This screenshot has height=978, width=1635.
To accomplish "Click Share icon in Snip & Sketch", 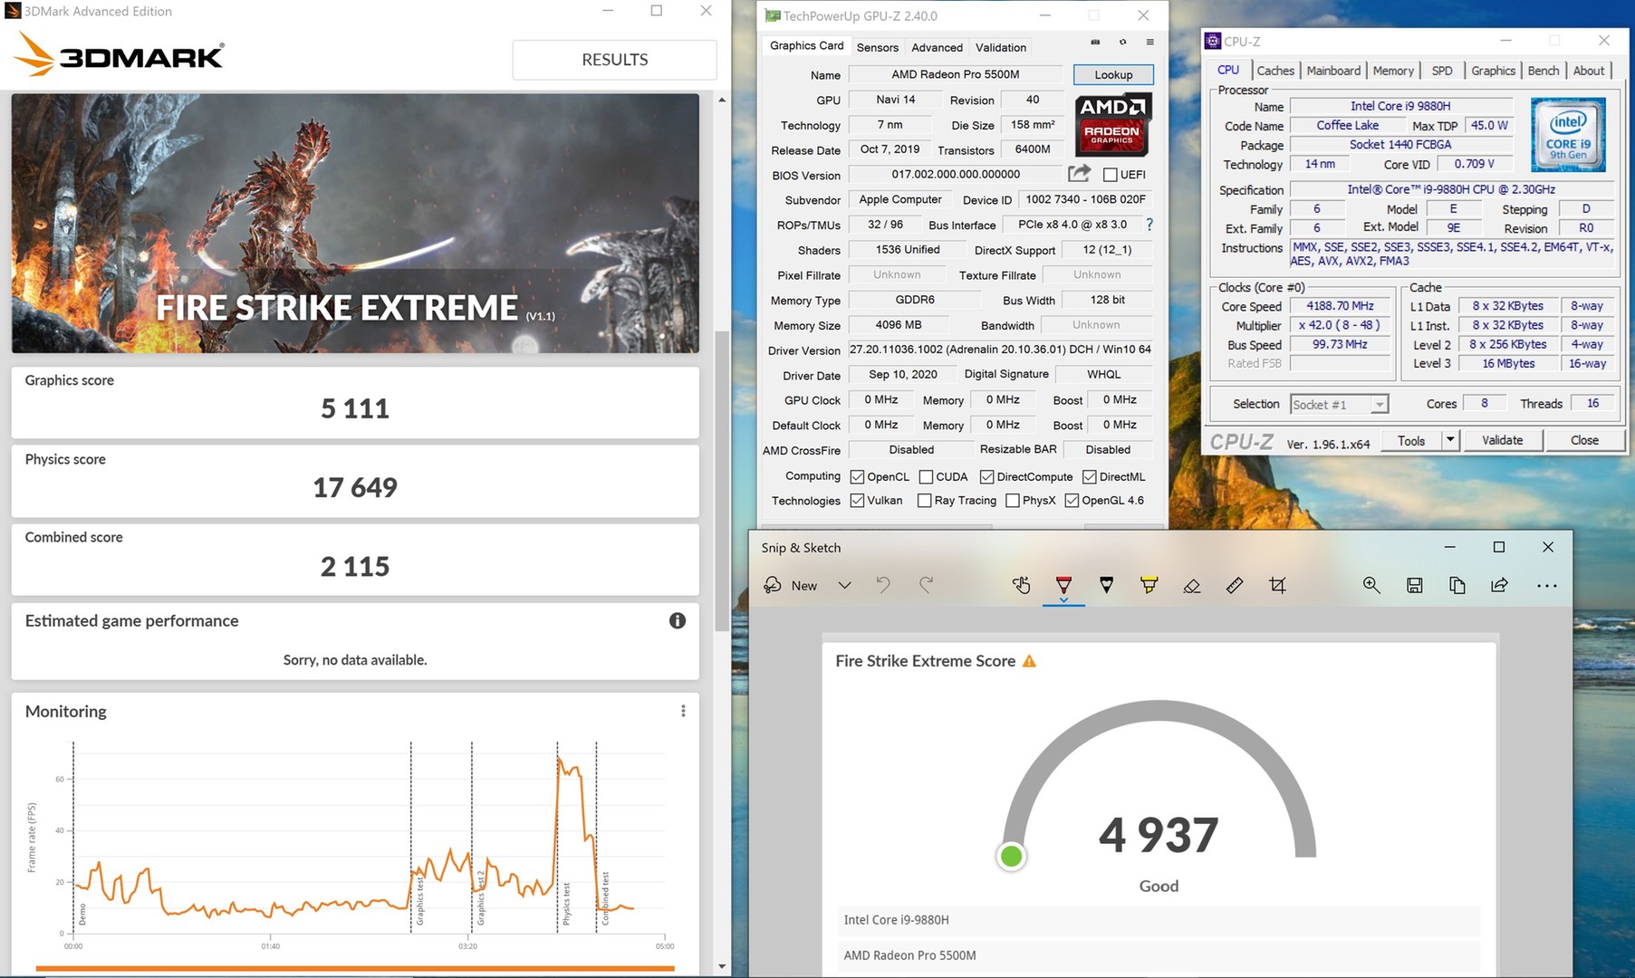I will [x=1499, y=585].
